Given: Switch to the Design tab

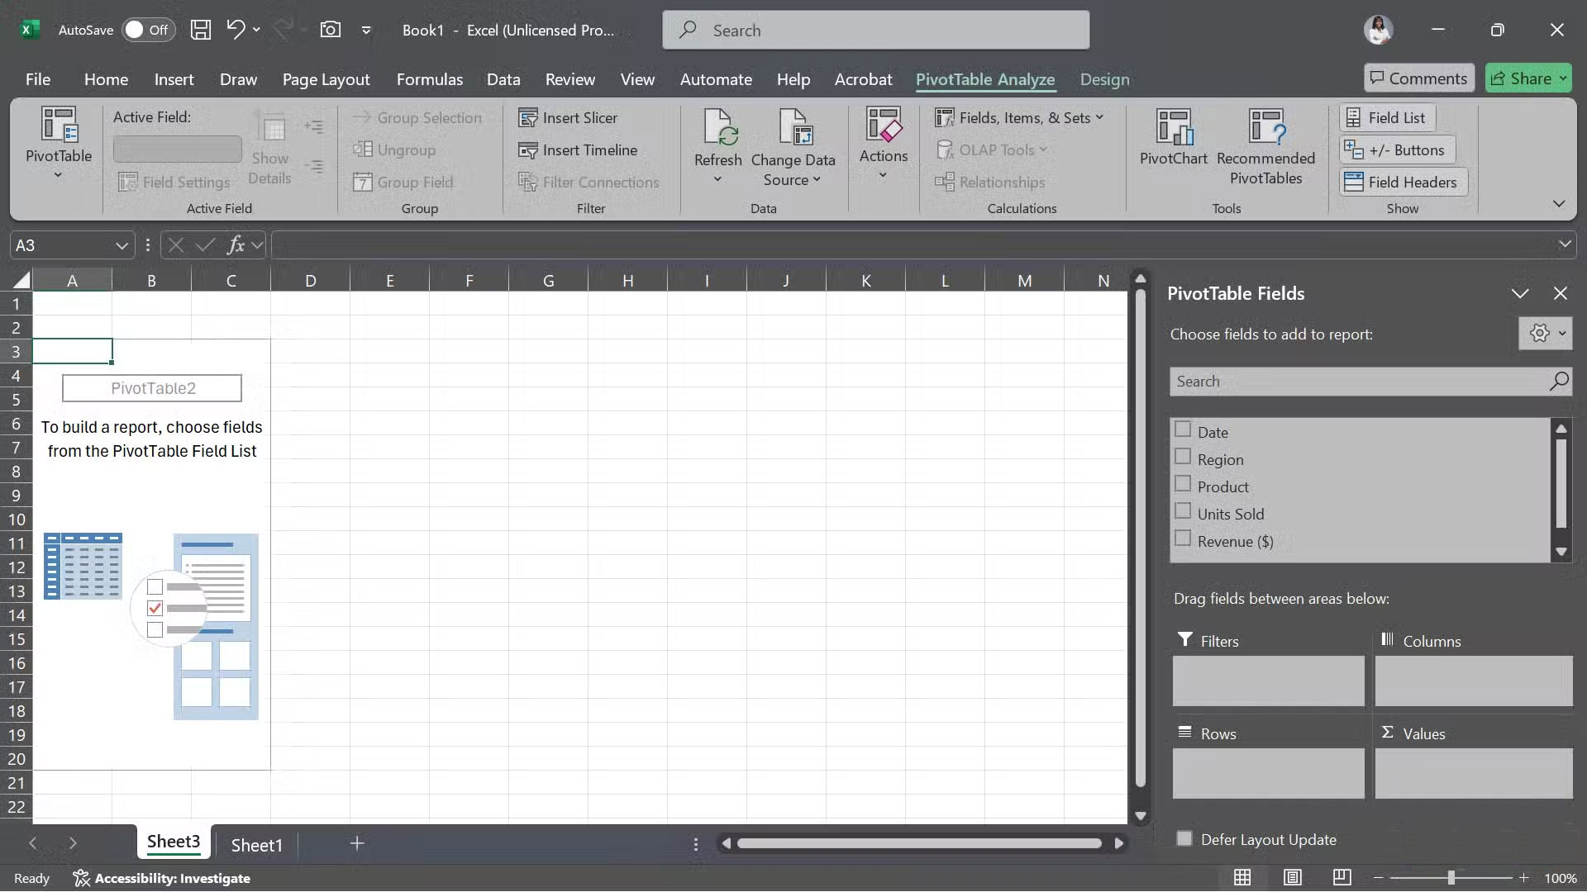Looking at the screenshot, I should (1104, 79).
